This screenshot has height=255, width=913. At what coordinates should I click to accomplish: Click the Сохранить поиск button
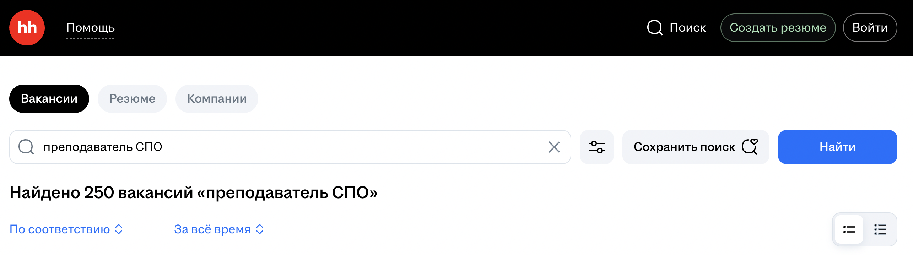(684, 147)
